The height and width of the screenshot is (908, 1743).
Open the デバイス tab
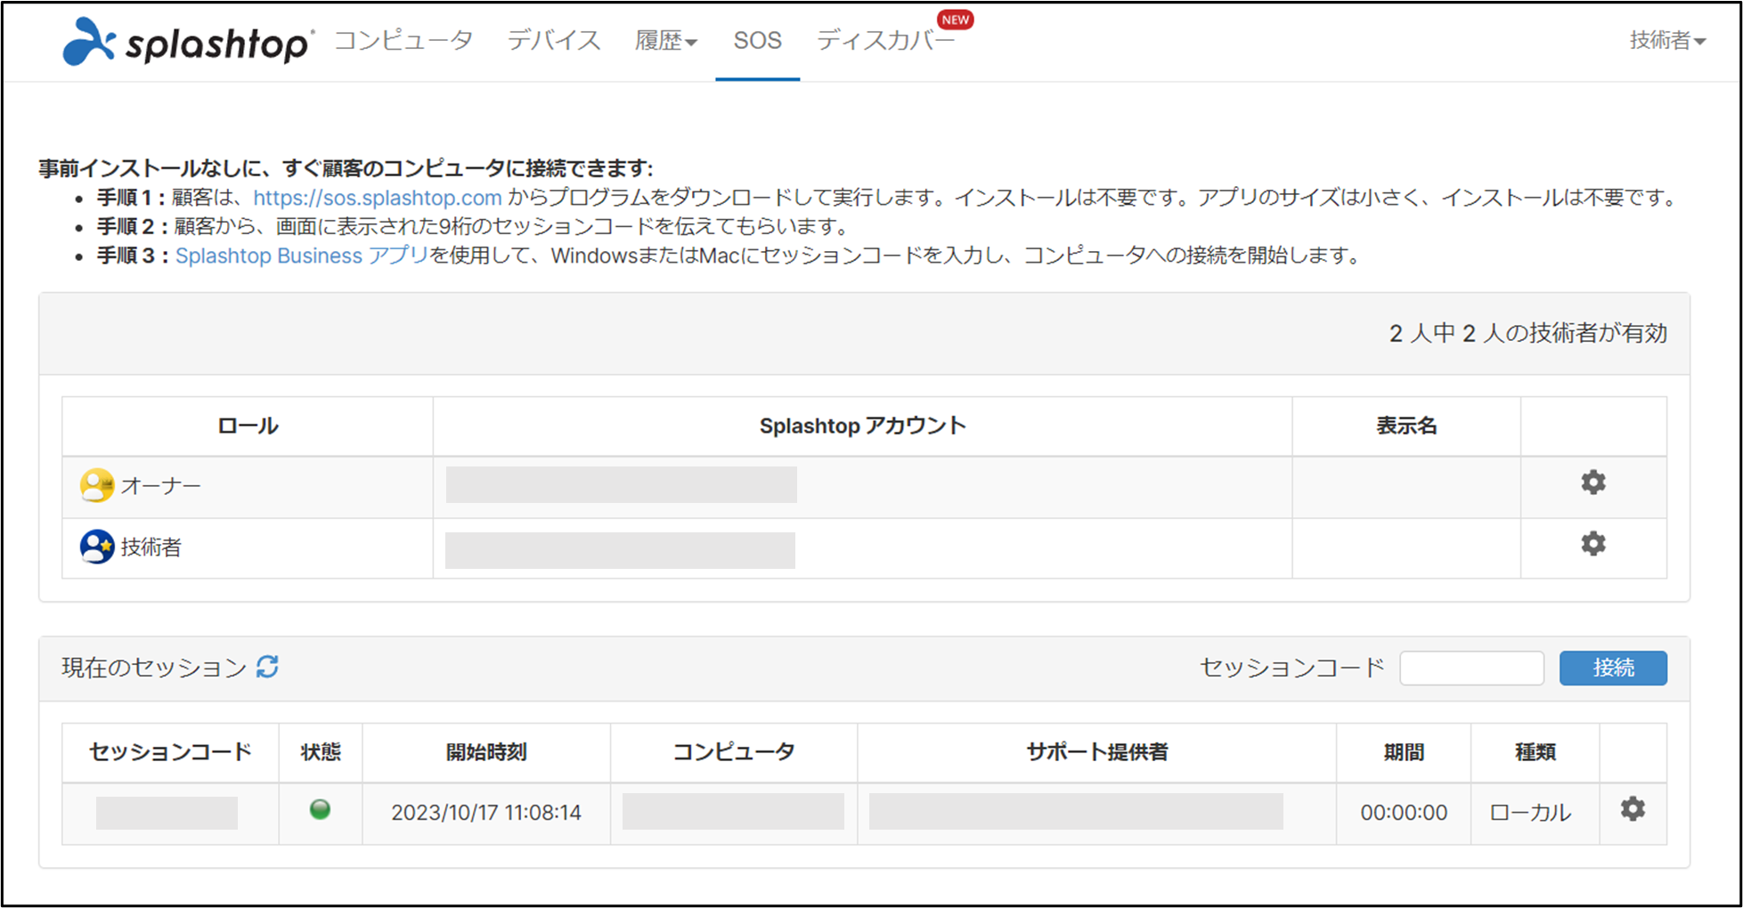554,40
